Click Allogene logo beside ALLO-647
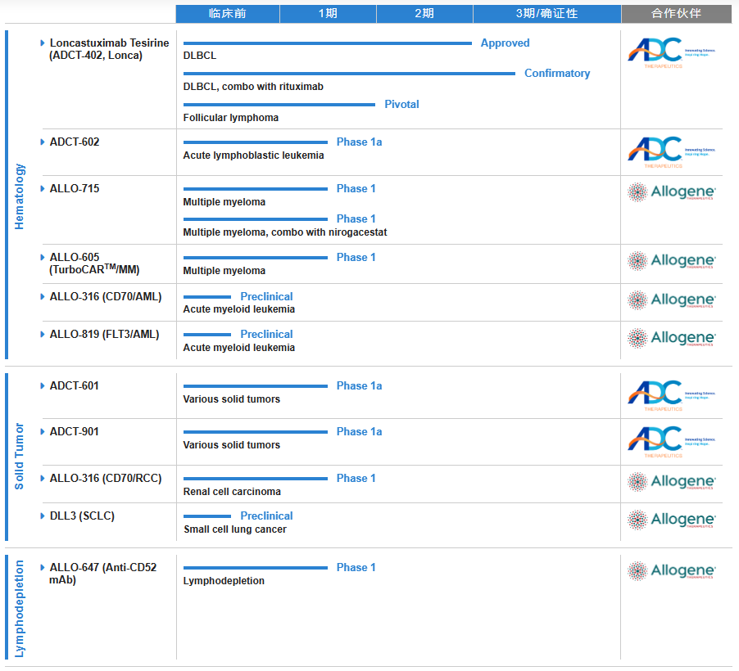The image size is (739, 671). click(x=671, y=572)
